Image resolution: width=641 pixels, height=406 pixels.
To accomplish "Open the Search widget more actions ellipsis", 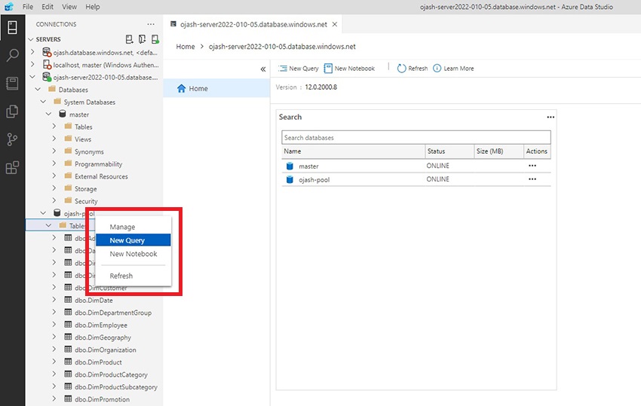I will [x=551, y=118].
